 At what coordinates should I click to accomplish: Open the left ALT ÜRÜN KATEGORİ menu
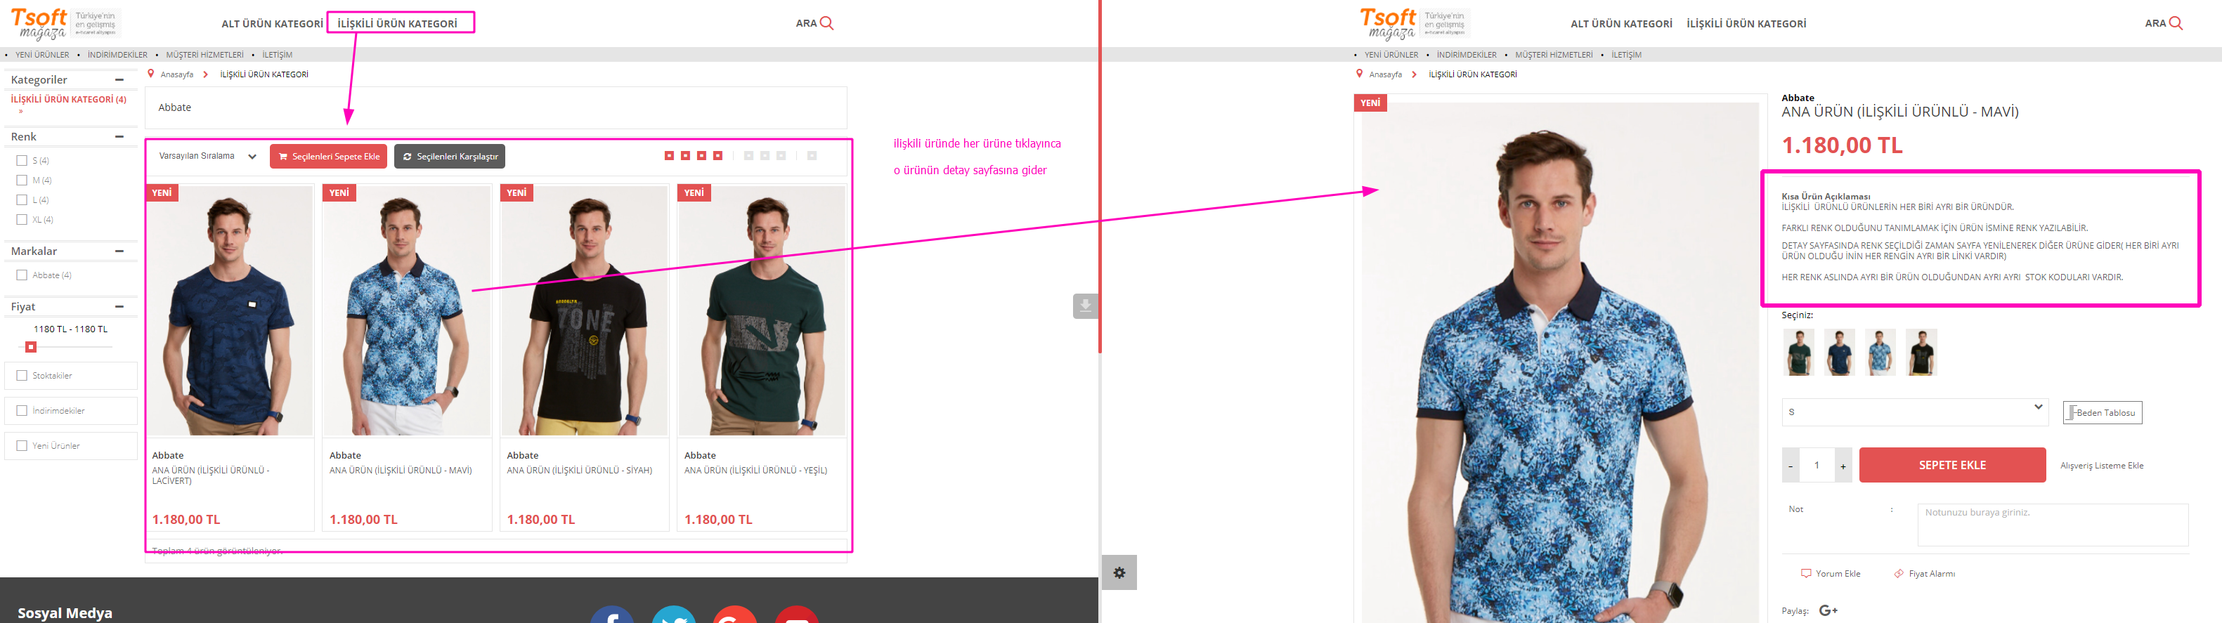[272, 23]
